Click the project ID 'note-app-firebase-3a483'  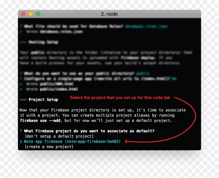pyautogui.click(x=93, y=142)
